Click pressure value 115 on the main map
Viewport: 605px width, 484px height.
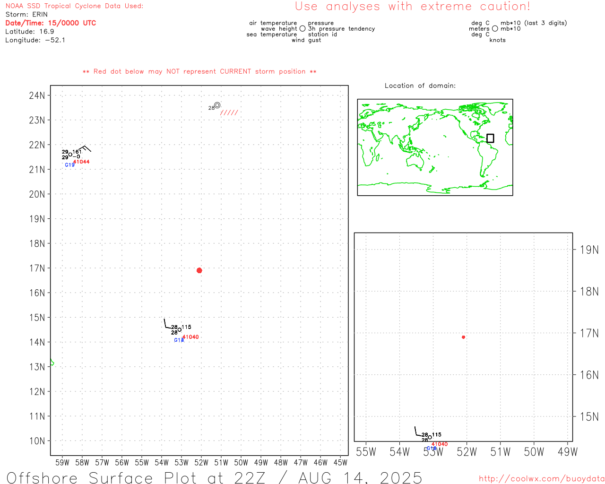[x=186, y=327]
